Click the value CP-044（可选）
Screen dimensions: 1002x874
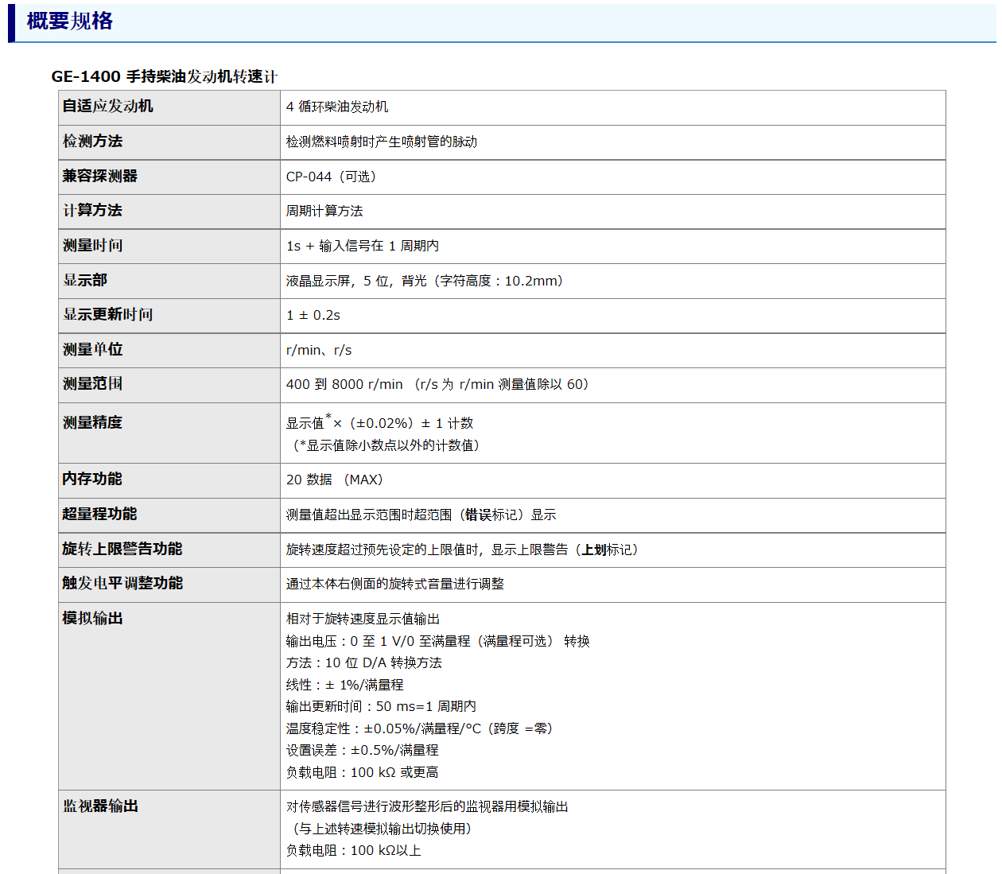(x=334, y=177)
